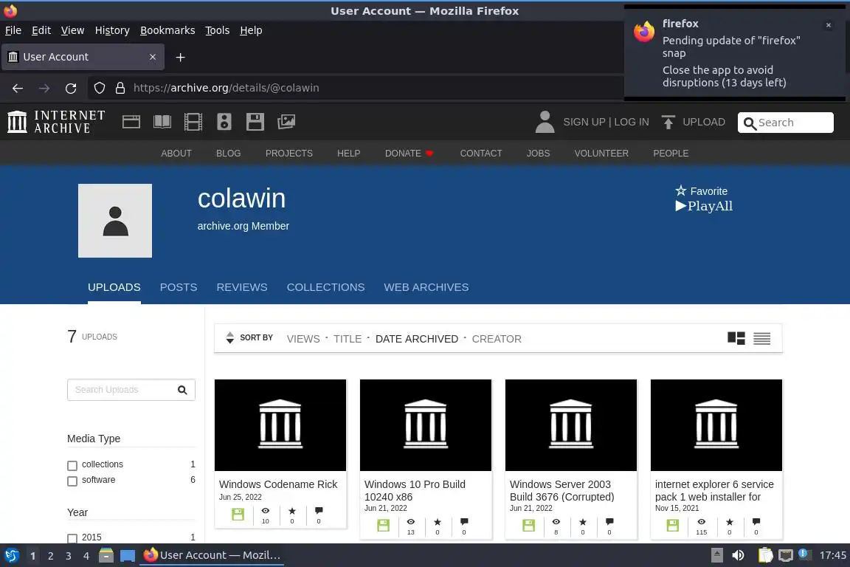Open the Windows Codename Rick thumbnail
The width and height of the screenshot is (850, 567).
click(x=280, y=425)
